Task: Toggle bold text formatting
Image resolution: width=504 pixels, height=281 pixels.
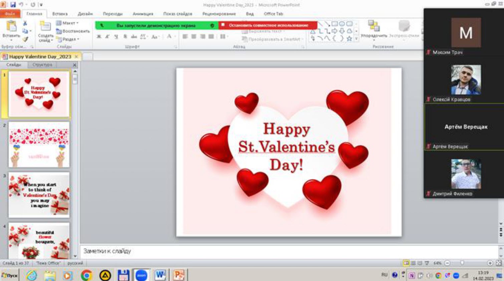Action: [99, 37]
